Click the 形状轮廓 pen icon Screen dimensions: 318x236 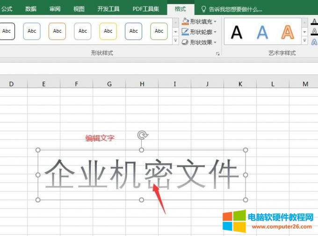point(185,32)
